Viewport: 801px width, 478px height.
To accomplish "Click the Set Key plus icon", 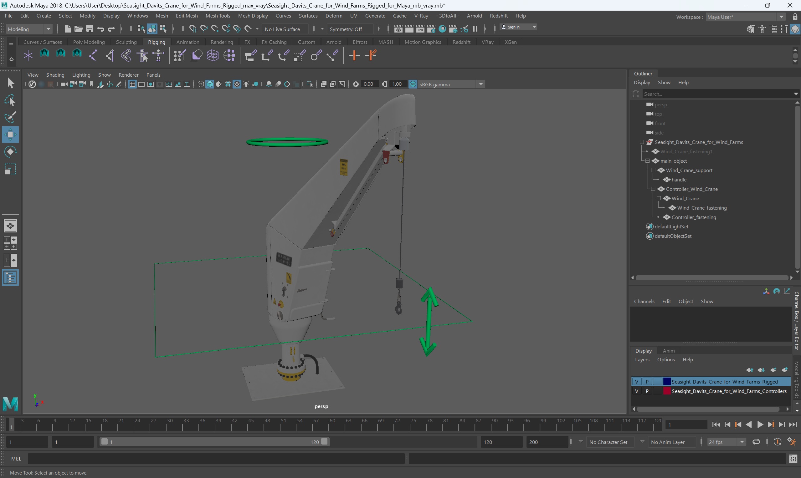I will [354, 55].
